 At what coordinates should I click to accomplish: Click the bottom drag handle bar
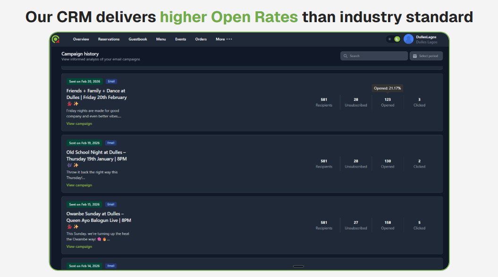click(x=298, y=266)
